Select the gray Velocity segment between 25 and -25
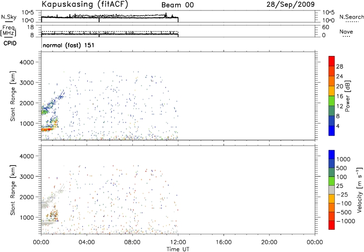The height and width of the screenshot is (252, 364). coord(332,190)
